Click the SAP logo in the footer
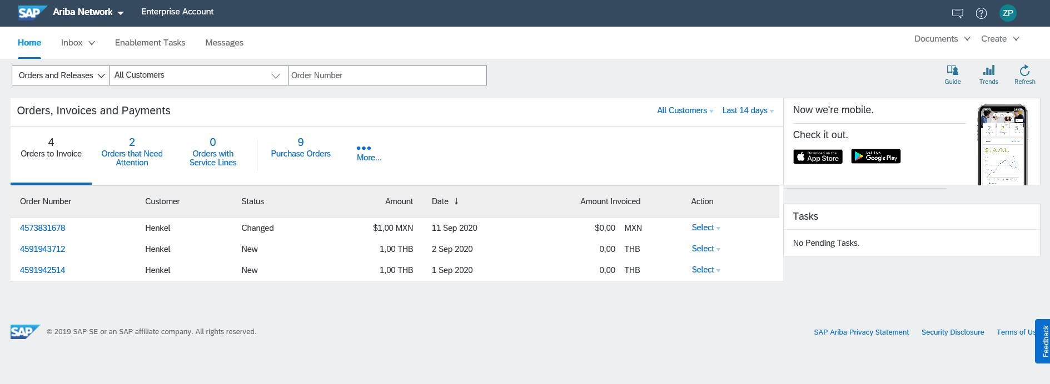The width and height of the screenshot is (1050, 384). coord(25,331)
